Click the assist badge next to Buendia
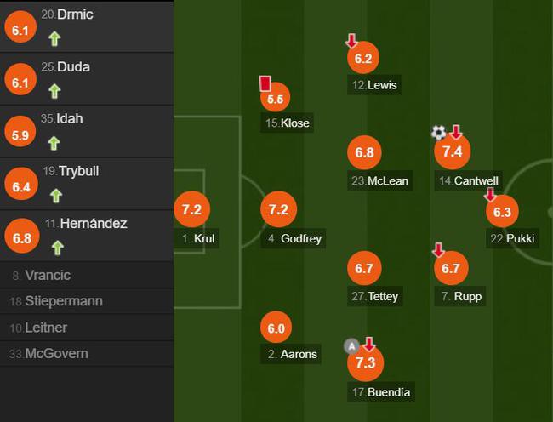Image resolution: width=553 pixels, height=422 pixels. (x=351, y=346)
